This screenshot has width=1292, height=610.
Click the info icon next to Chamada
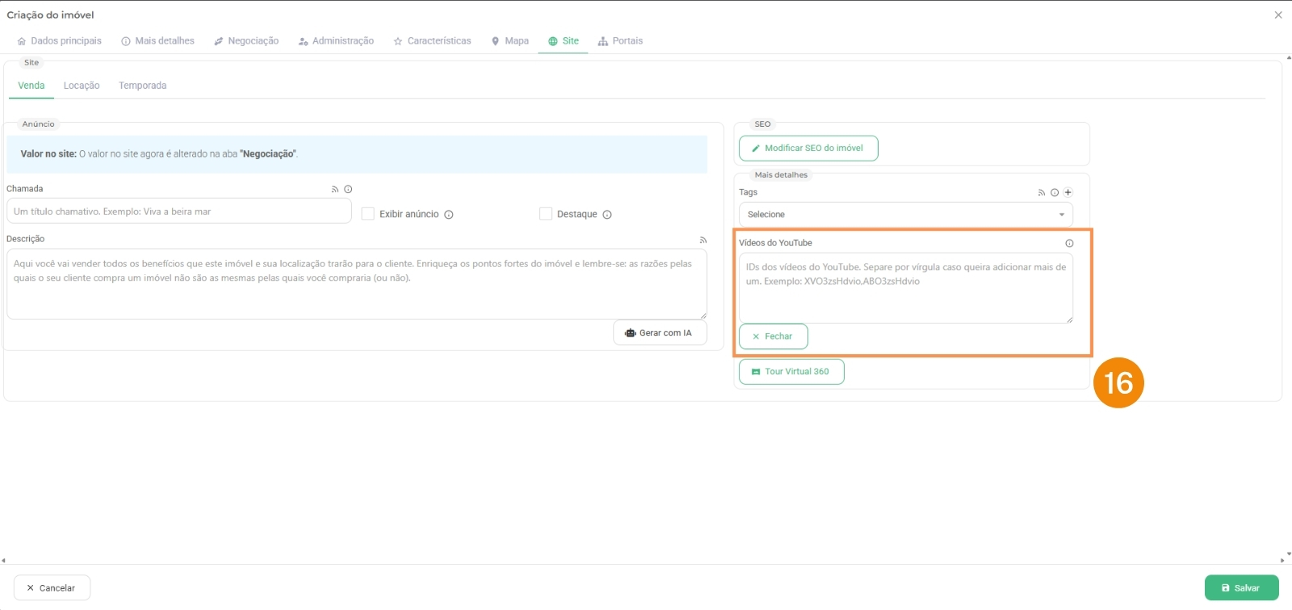click(x=348, y=190)
